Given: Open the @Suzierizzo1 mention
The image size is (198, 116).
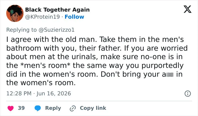Looking at the screenshot, I should (x=57, y=30).
